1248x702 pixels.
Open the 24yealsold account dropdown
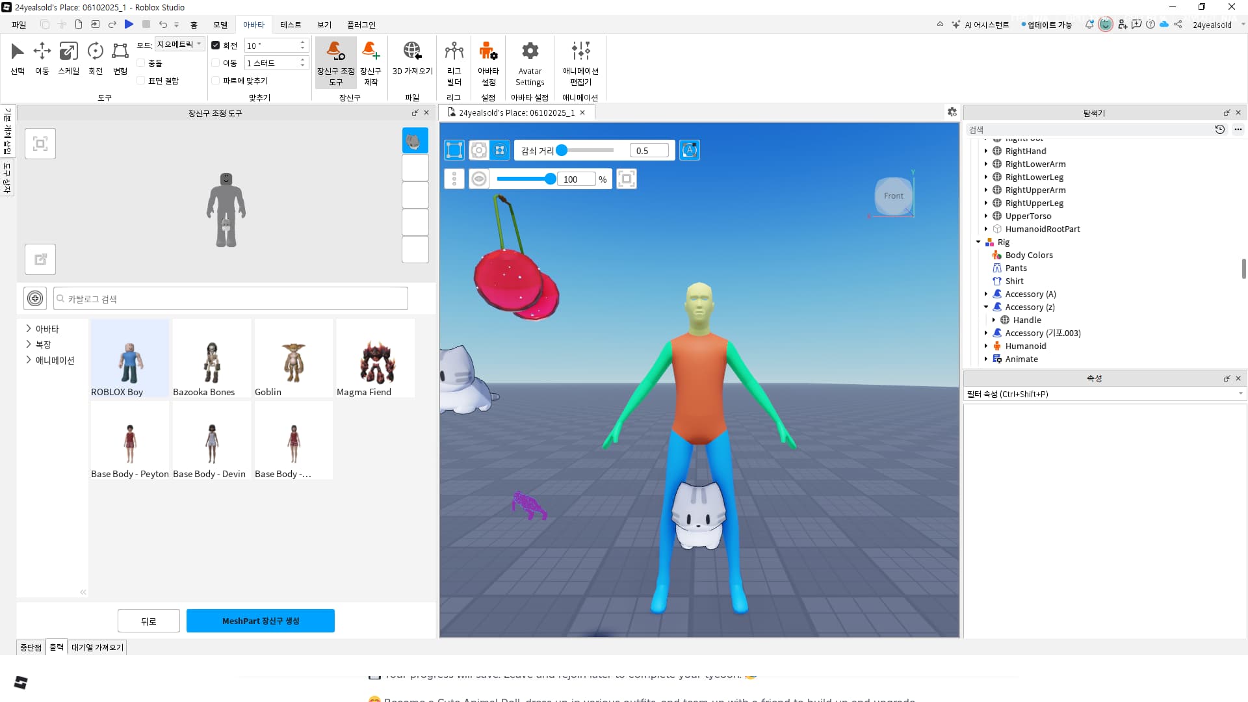tap(1218, 25)
